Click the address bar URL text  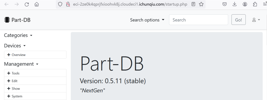(x=130, y=4)
